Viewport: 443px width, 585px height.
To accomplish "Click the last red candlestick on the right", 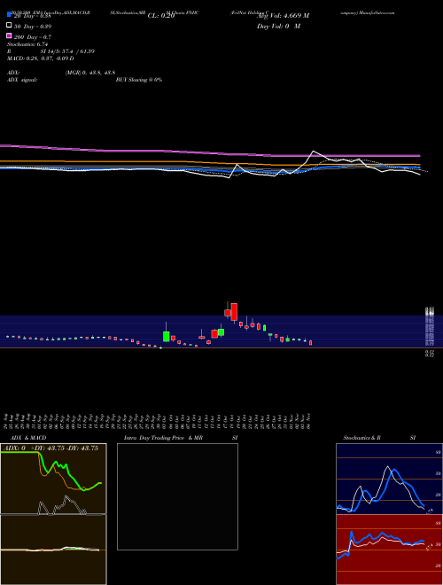I will 310,342.
